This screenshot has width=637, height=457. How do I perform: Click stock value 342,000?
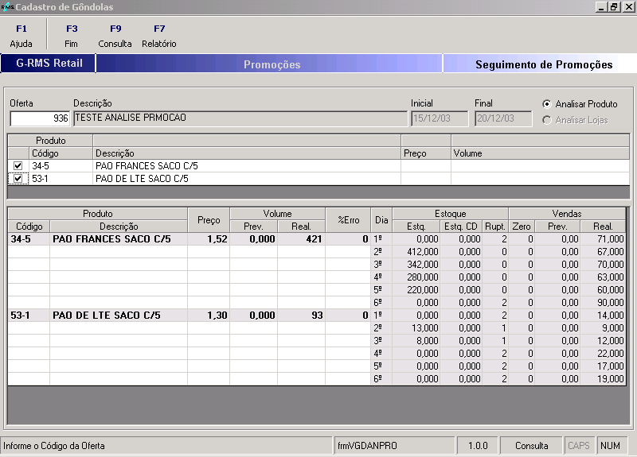416,265
